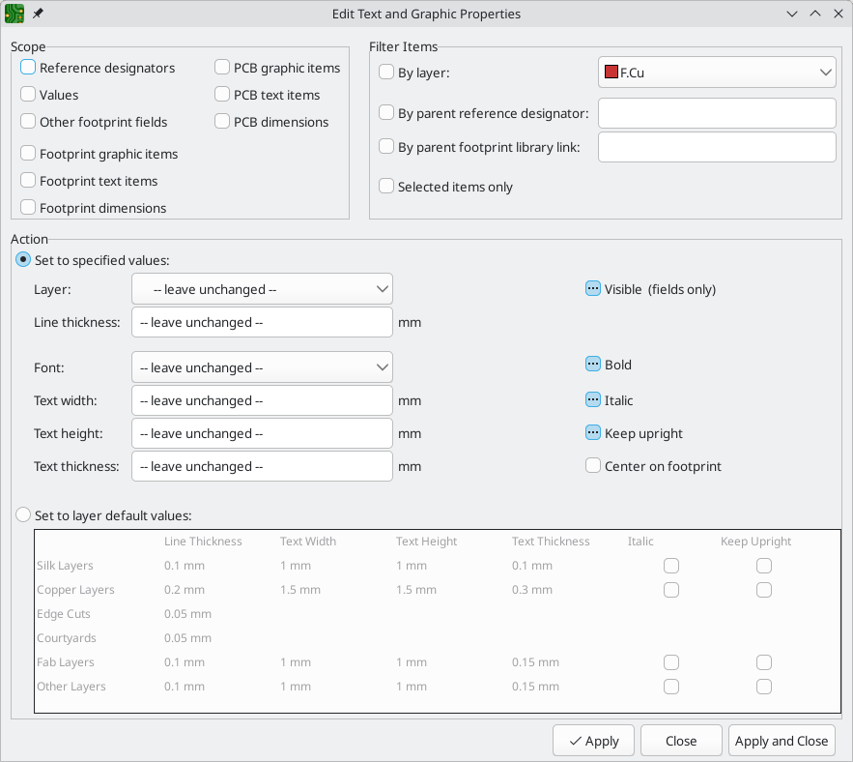
Task: Click the Apply and Close button
Action: click(782, 741)
